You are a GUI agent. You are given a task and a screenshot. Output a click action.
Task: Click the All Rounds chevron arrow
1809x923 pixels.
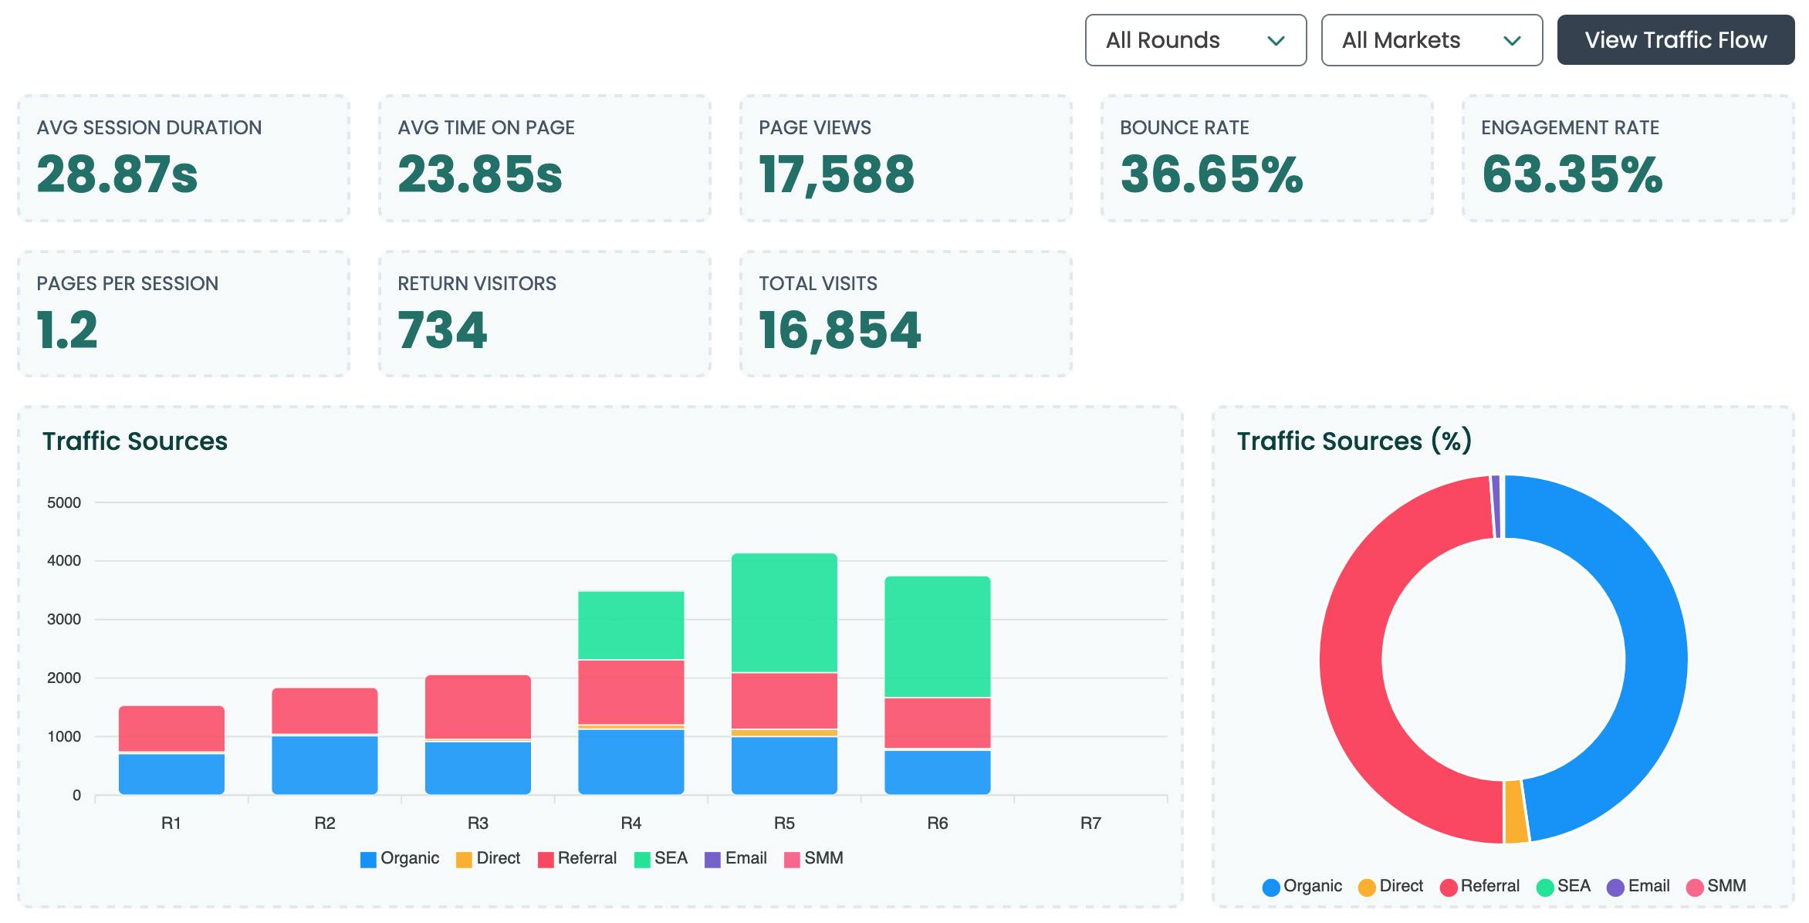click(x=1276, y=41)
